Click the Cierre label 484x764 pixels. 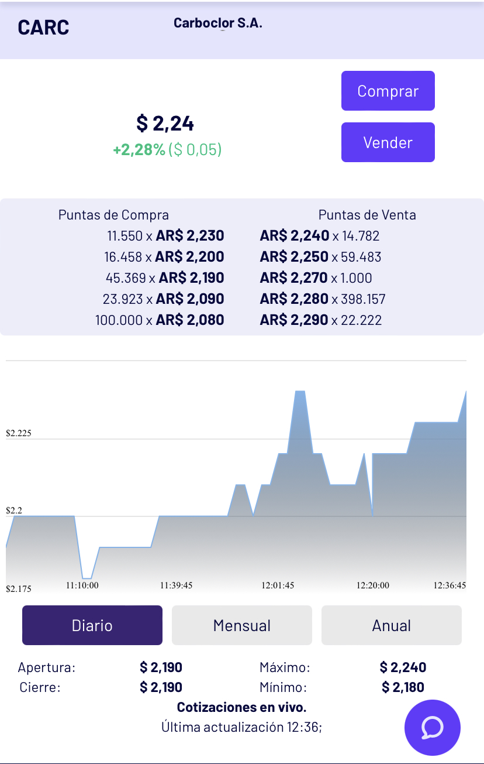40,687
